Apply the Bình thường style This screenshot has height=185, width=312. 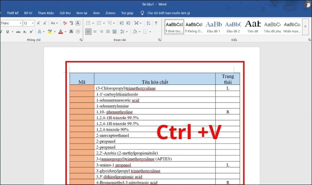[174, 27]
